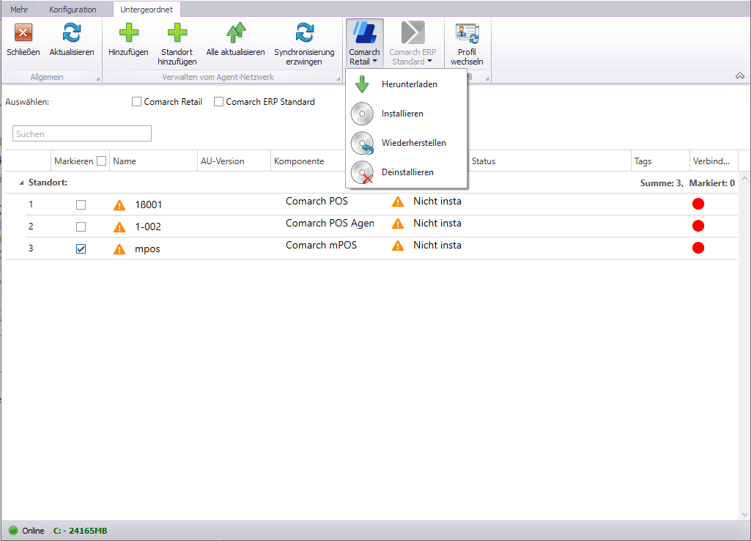The image size is (751, 541).
Task: Switch to the Mehr tab
Action: (19, 10)
